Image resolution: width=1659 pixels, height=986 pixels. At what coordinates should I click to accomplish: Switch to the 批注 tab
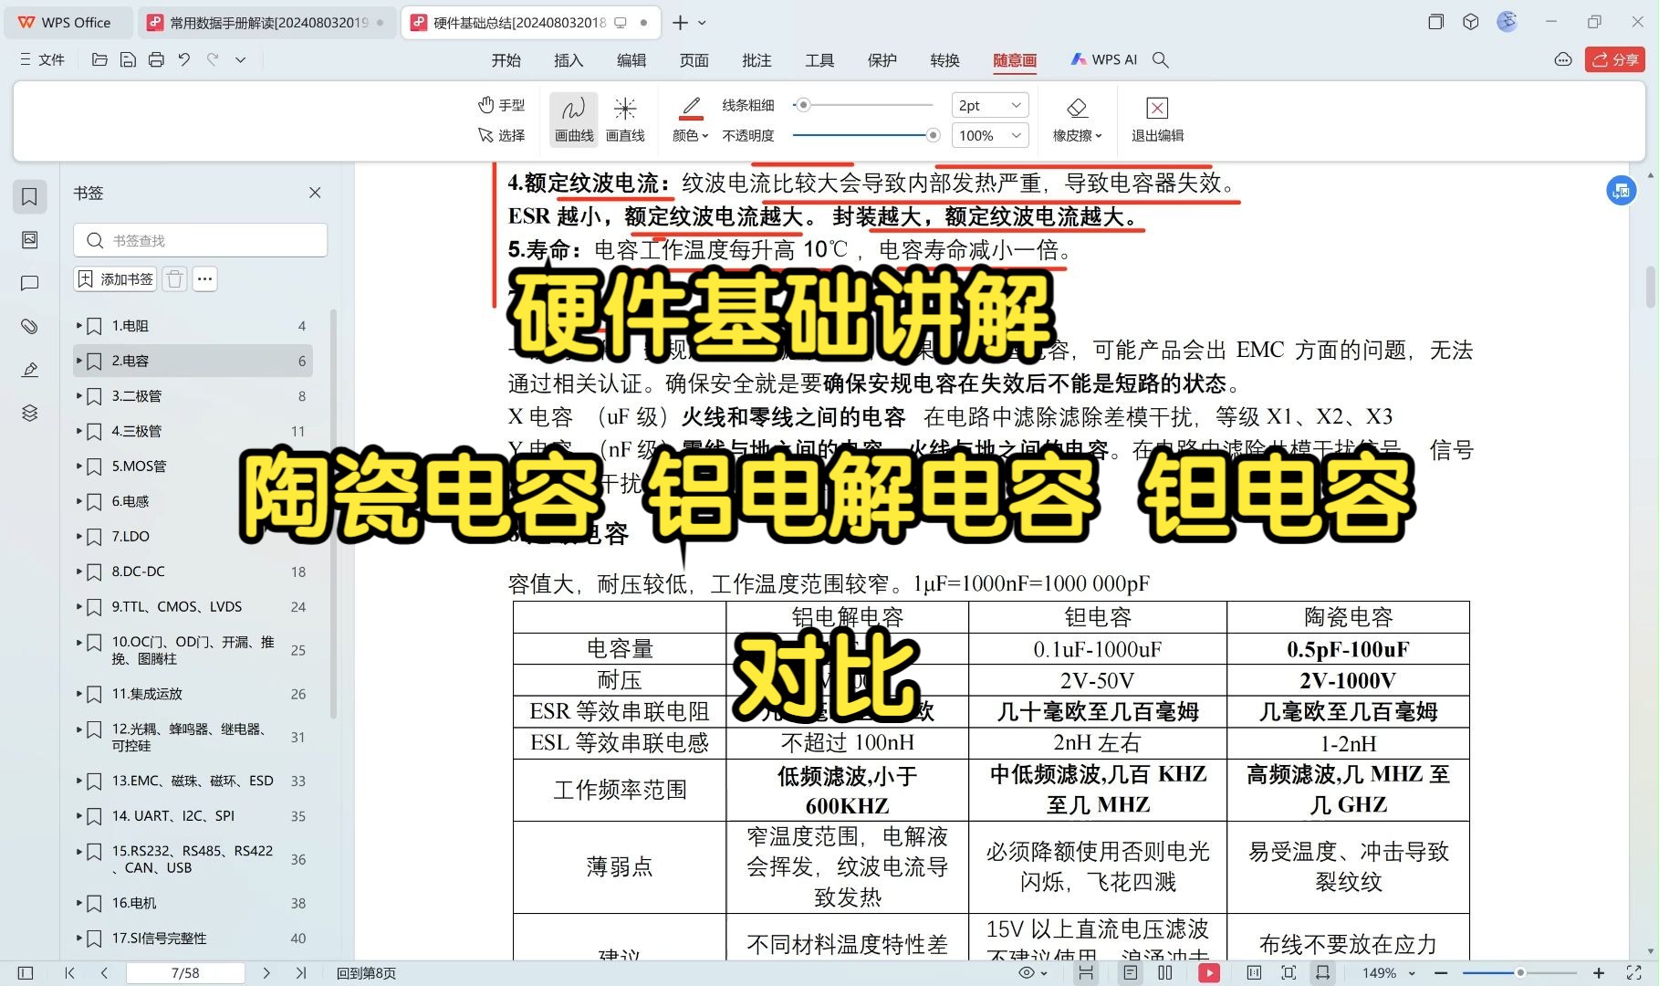[x=756, y=59]
